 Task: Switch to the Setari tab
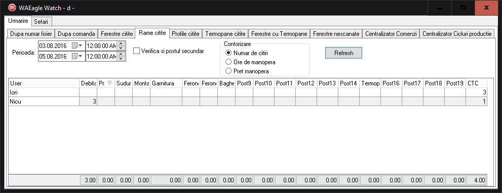point(42,22)
